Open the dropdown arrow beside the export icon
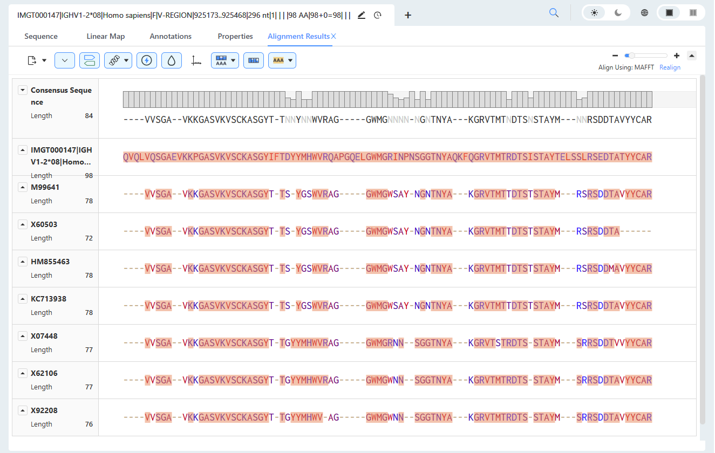The width and height of the screenshot is (715, 453). pyautogui.click(x=44, y=60)
